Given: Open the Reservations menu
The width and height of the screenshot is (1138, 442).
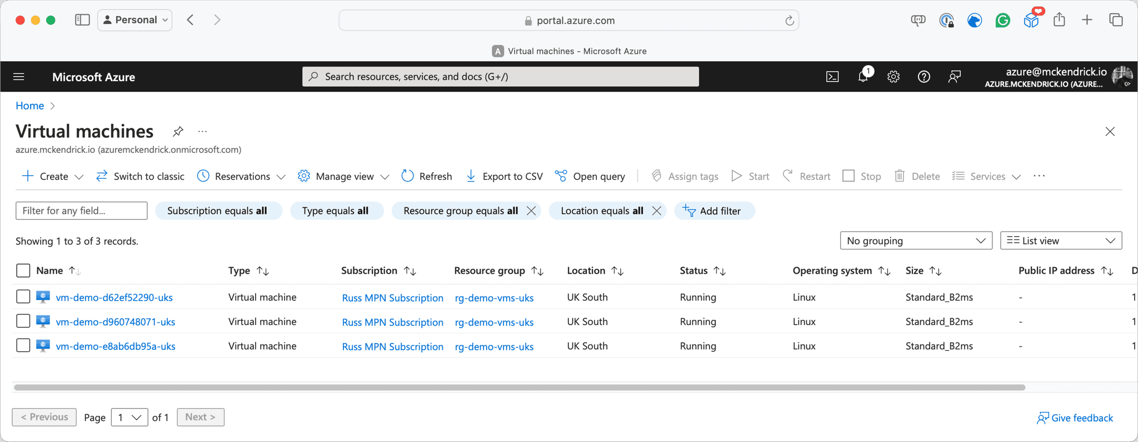Looking at the screenshot, I should [x=242, y=176].
